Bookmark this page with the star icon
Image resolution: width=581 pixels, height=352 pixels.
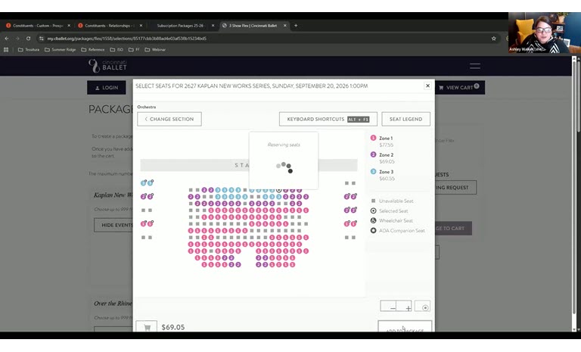(x=493, y=38)
